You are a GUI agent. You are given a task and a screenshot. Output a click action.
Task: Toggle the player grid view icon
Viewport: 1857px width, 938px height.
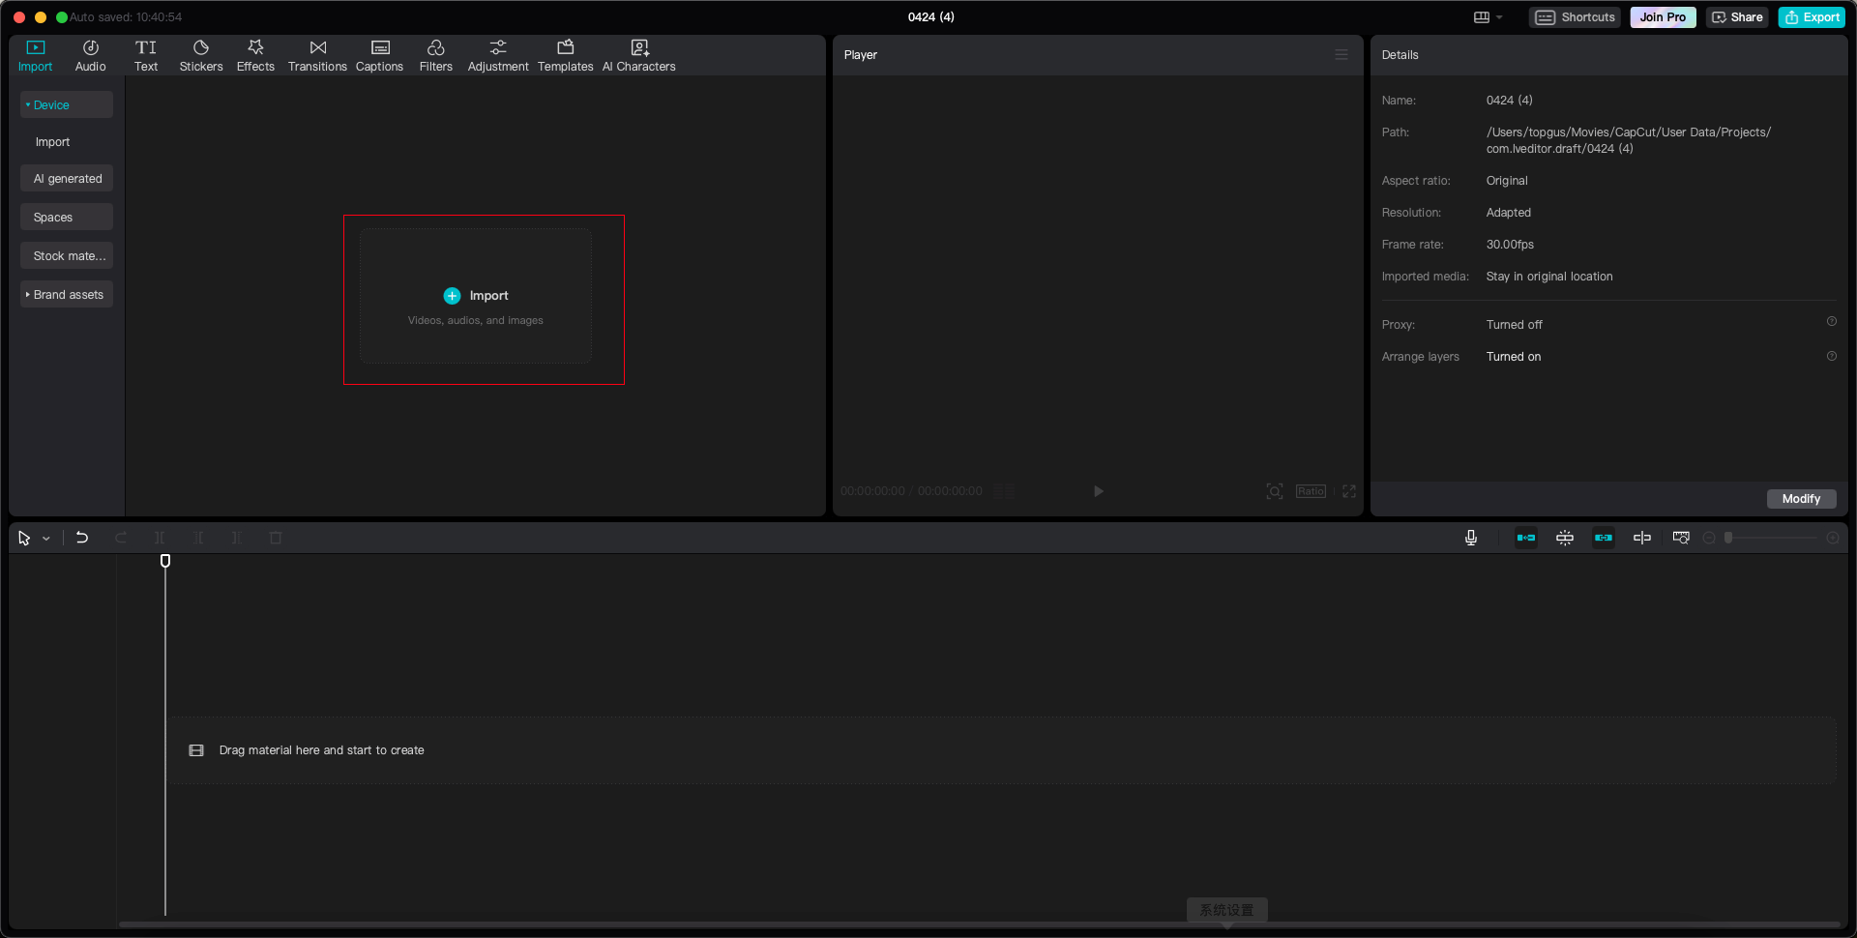1005,491
